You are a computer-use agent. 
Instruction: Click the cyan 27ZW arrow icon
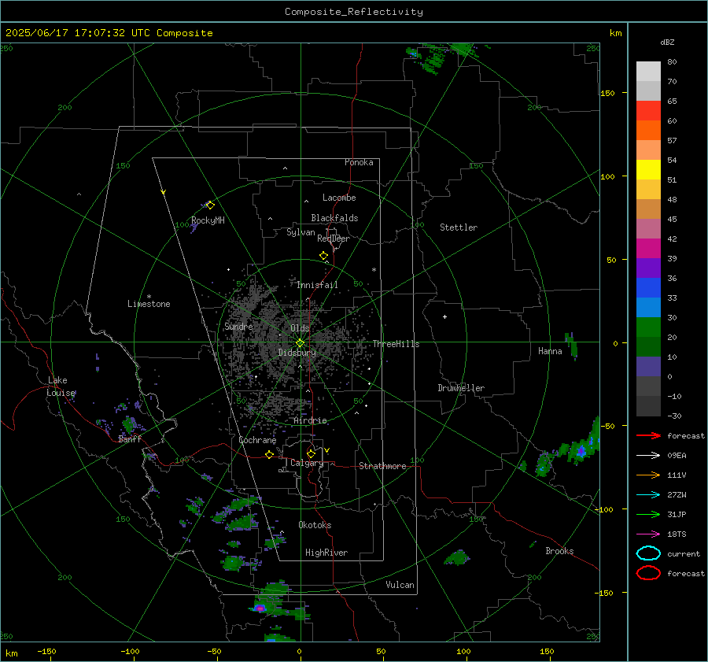click(x=648, y=495)
